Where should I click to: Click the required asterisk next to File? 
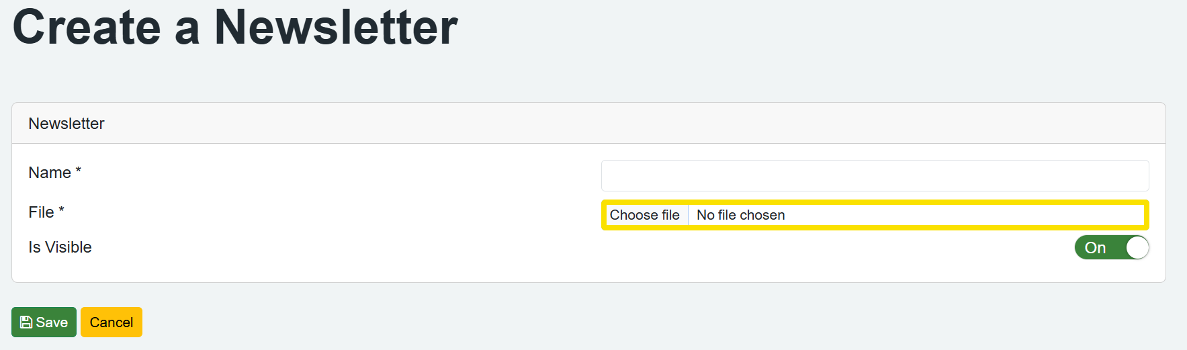62,211
